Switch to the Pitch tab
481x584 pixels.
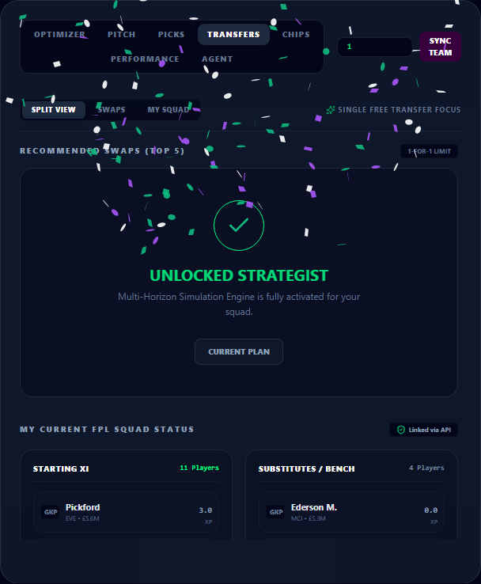point(121,34)
